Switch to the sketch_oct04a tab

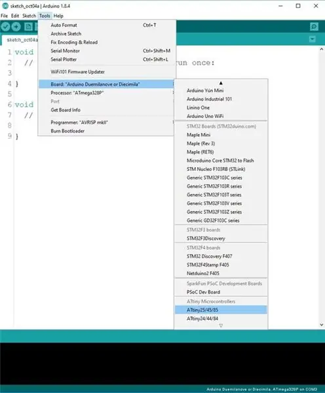point(20,40)
